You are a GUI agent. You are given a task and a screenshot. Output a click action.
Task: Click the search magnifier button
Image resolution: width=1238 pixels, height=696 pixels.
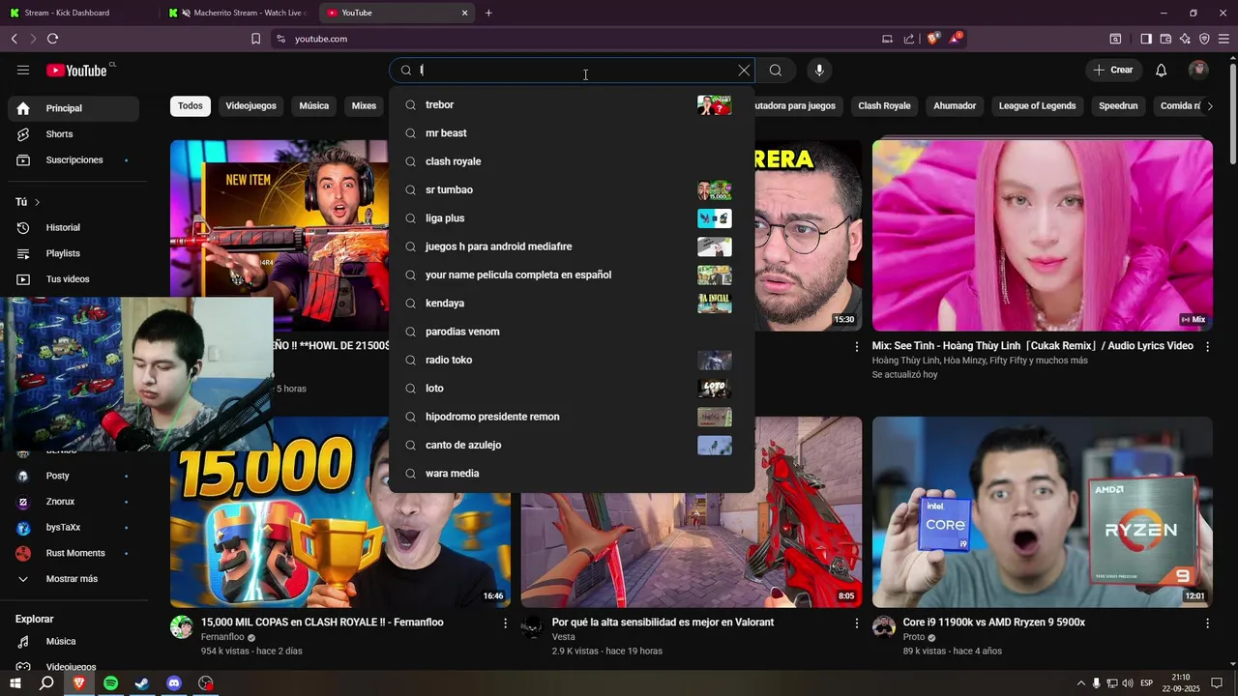tap(776, 71)
